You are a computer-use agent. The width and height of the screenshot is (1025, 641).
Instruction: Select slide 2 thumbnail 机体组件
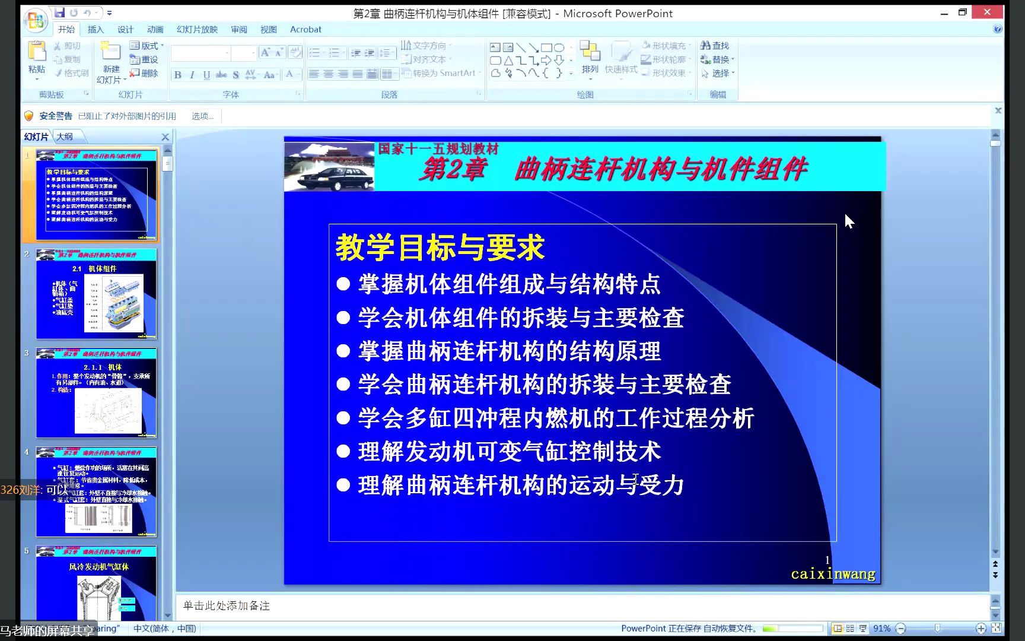(x=96, y=294)
